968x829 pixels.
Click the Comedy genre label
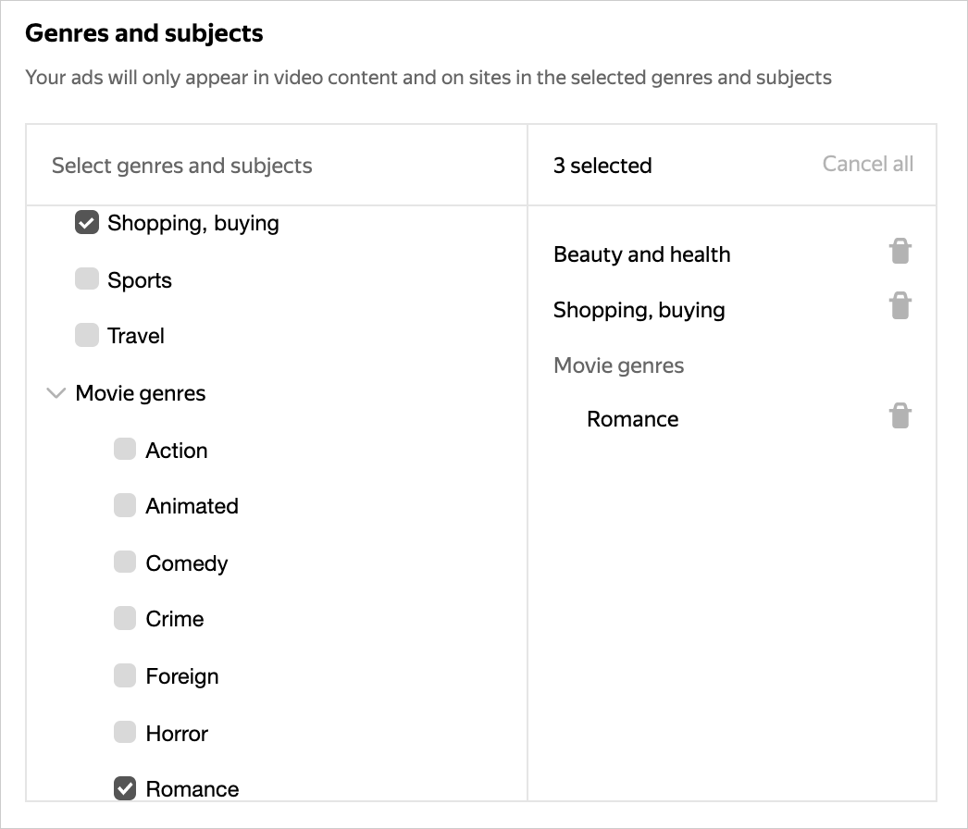[x=187, y=563]
